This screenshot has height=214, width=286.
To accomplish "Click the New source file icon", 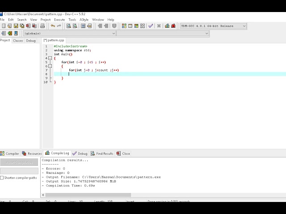I will coord(4,26).
